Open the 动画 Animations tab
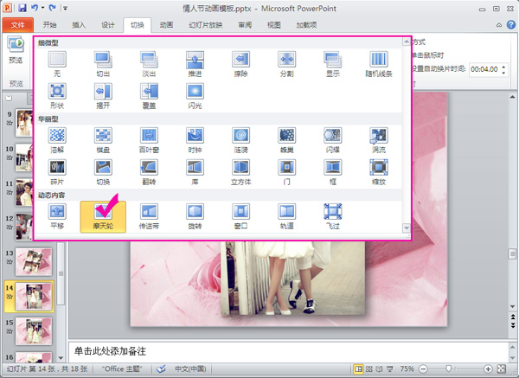The image size is (519, 378). click(x=166, y=25)
